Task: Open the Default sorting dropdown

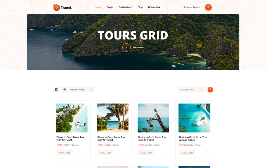Action: (82, 90)
